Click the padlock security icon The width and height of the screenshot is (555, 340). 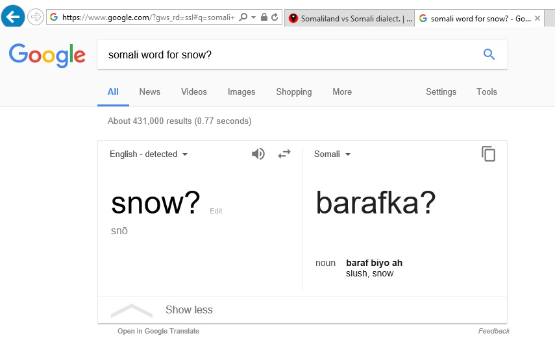click(x=264, y=17)
